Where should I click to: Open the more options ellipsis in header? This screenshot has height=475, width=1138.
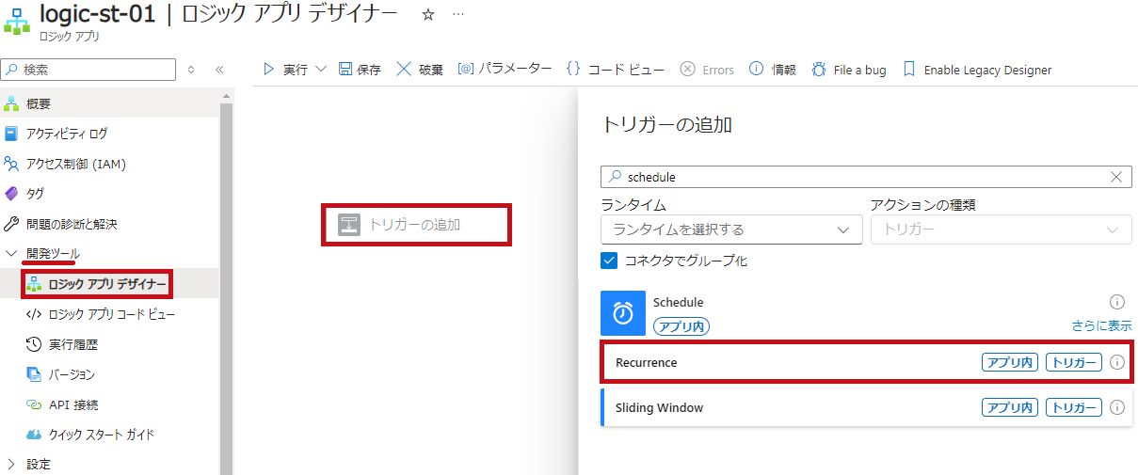[458, 15]
